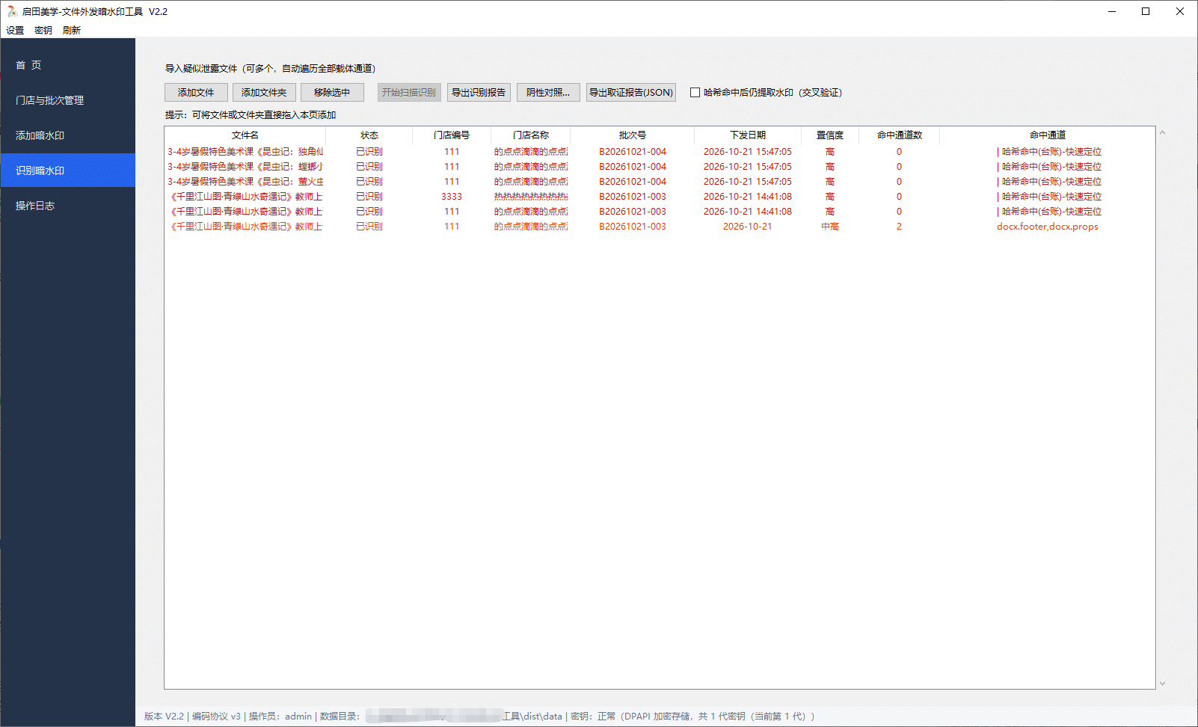Enable 哈希命中后仍提取水印 checkbox
Viewport: 1198px width, 727px height.
(x=695, y=93)
